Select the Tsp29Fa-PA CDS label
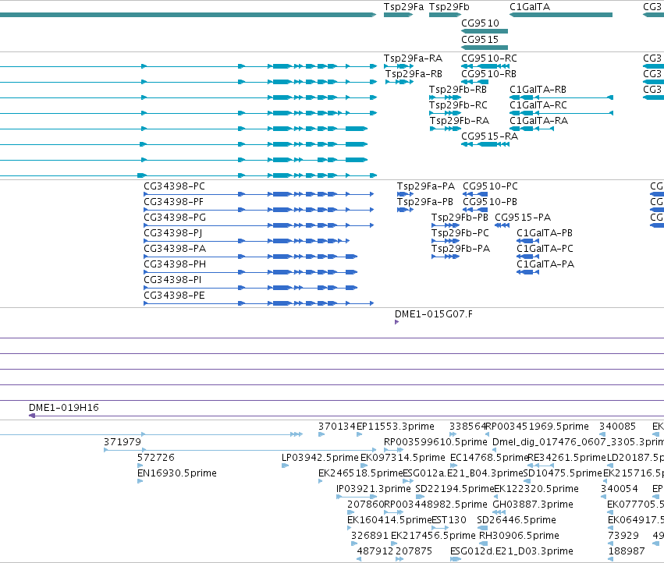The width and height of the screenshot is (664, 563). coord(425,186)
